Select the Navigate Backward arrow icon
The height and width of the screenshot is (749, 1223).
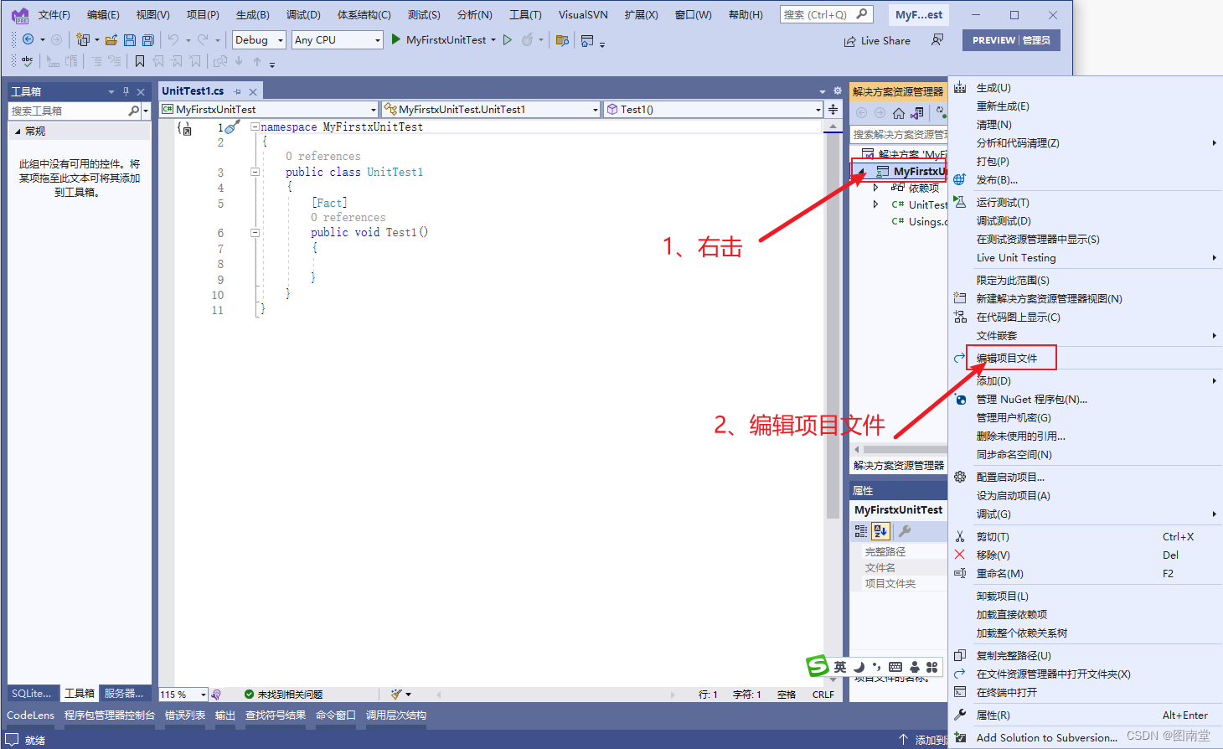click(28, 39)
